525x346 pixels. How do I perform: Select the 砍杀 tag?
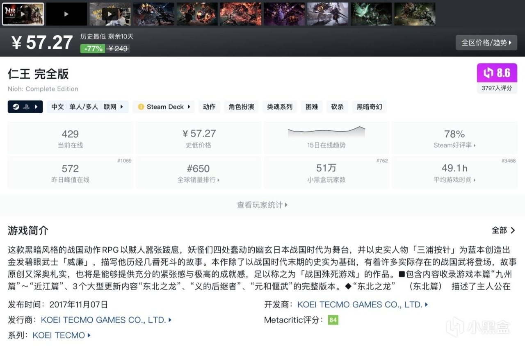[337, 107]
